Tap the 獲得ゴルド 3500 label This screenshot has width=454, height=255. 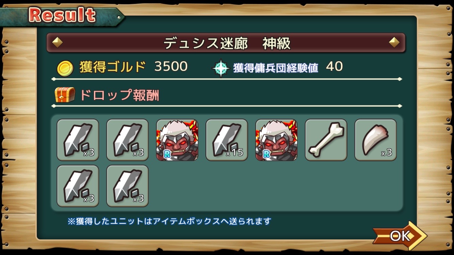(x=133, y=67)
